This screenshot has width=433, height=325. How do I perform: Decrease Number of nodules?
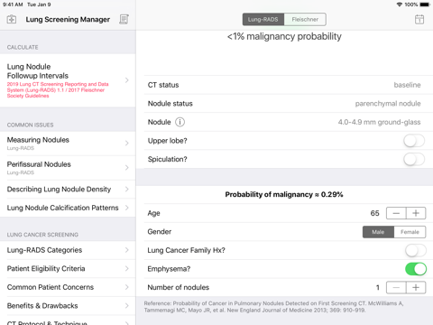(396, 287)
